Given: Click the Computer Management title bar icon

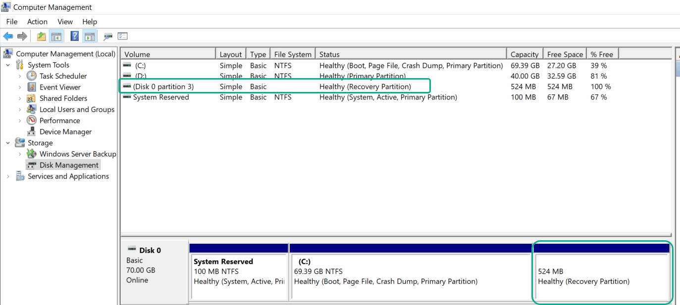Looking at the screenshot, I should tap(6, 7).
